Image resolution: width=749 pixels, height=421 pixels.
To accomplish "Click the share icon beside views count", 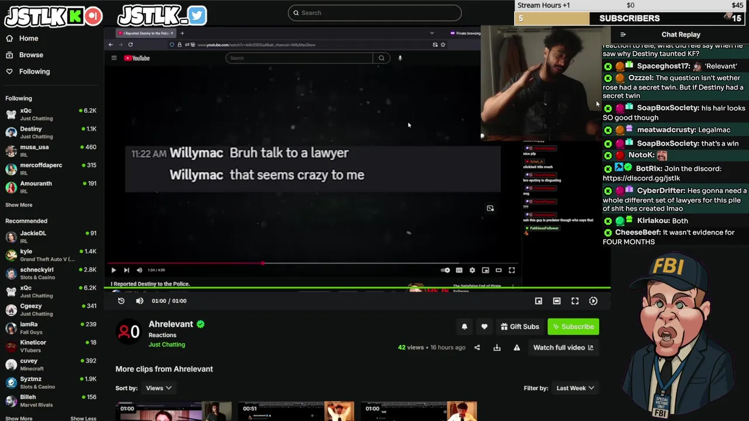I will (x=477, y=347).
